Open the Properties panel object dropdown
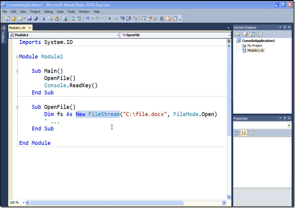 click(289, 125)
